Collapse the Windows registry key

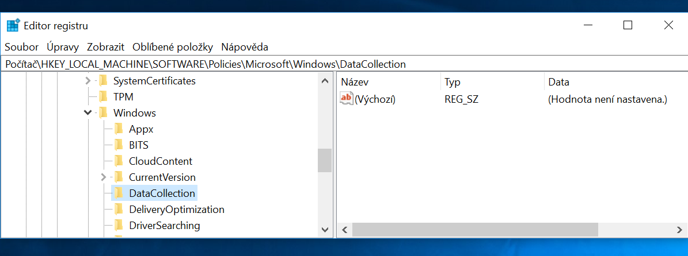pyautogui.click(x=88, y=113)
